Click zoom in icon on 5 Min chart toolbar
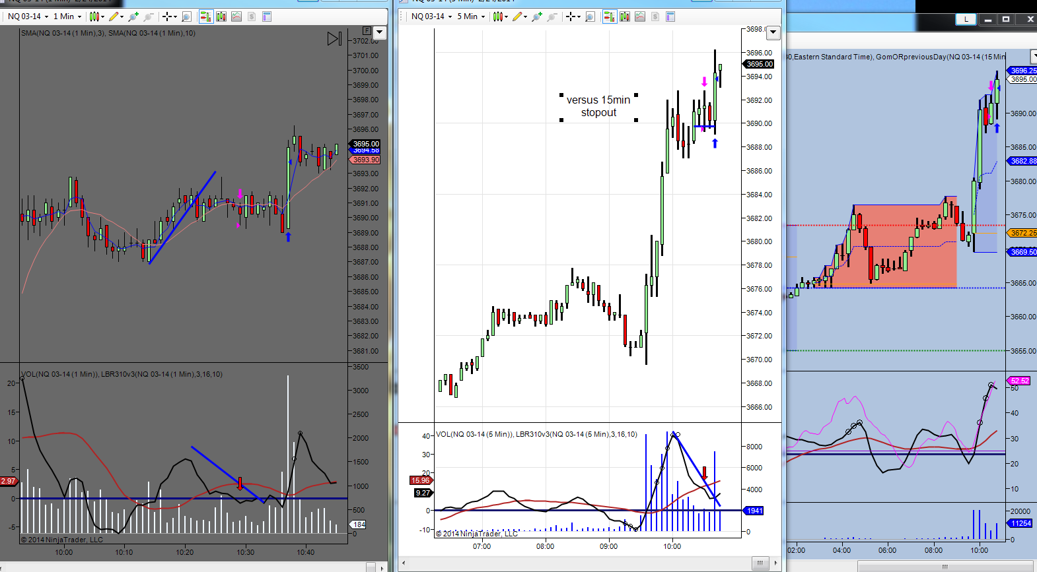Viewport: 1037px width, 572px height. click(537, 16)
